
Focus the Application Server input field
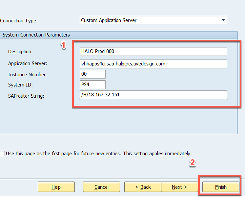click(x=153, y=64)
